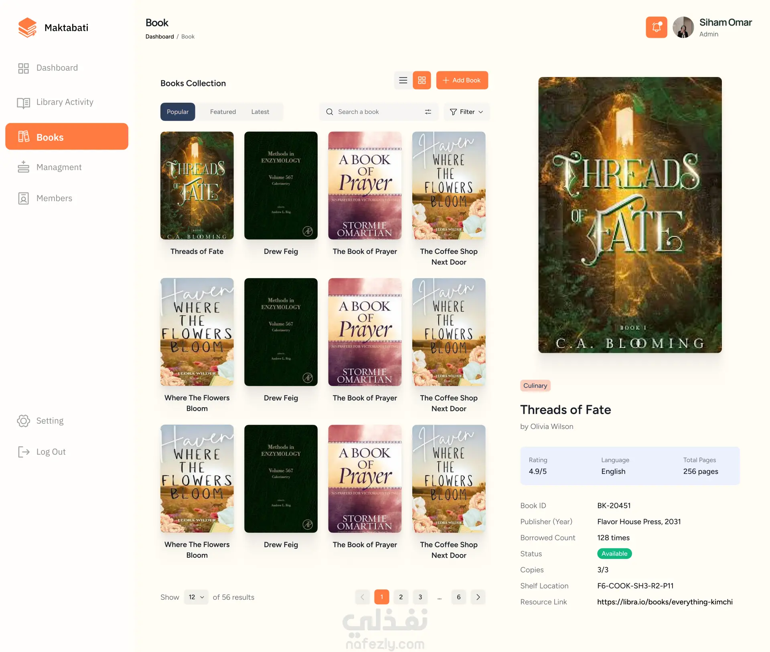Select the Threads of Fate thumbnail
This screenshot has height=652, width=770.
(x=197, y=186)
